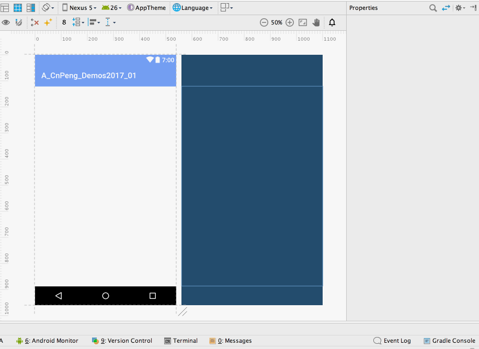Image resolution: width=479 pixels, height=349 pixels.
Task: Open the Event Log
Action: [x=392, y=341]
